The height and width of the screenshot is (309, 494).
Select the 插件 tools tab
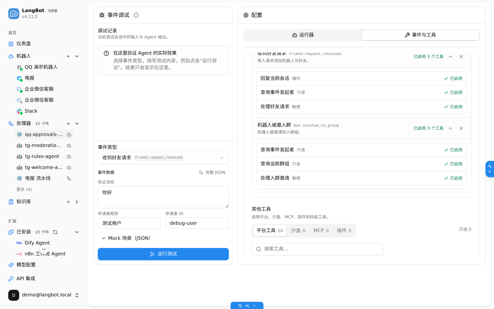pos(344,230)
